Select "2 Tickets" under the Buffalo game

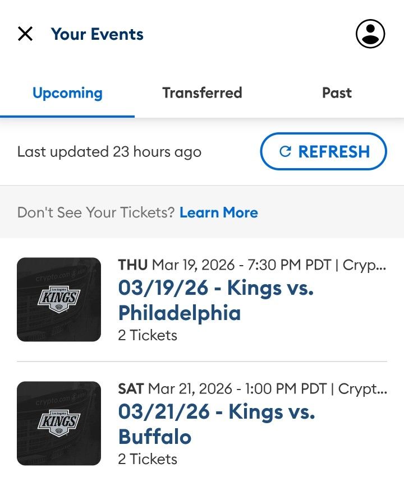pos(148,459)
